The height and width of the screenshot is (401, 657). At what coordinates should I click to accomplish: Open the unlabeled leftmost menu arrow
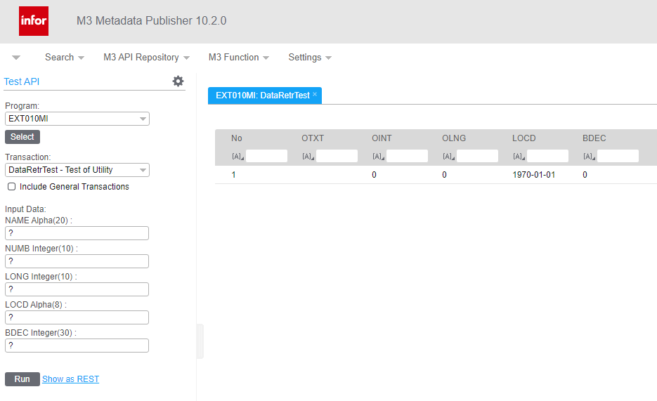(x=16, y=58)
